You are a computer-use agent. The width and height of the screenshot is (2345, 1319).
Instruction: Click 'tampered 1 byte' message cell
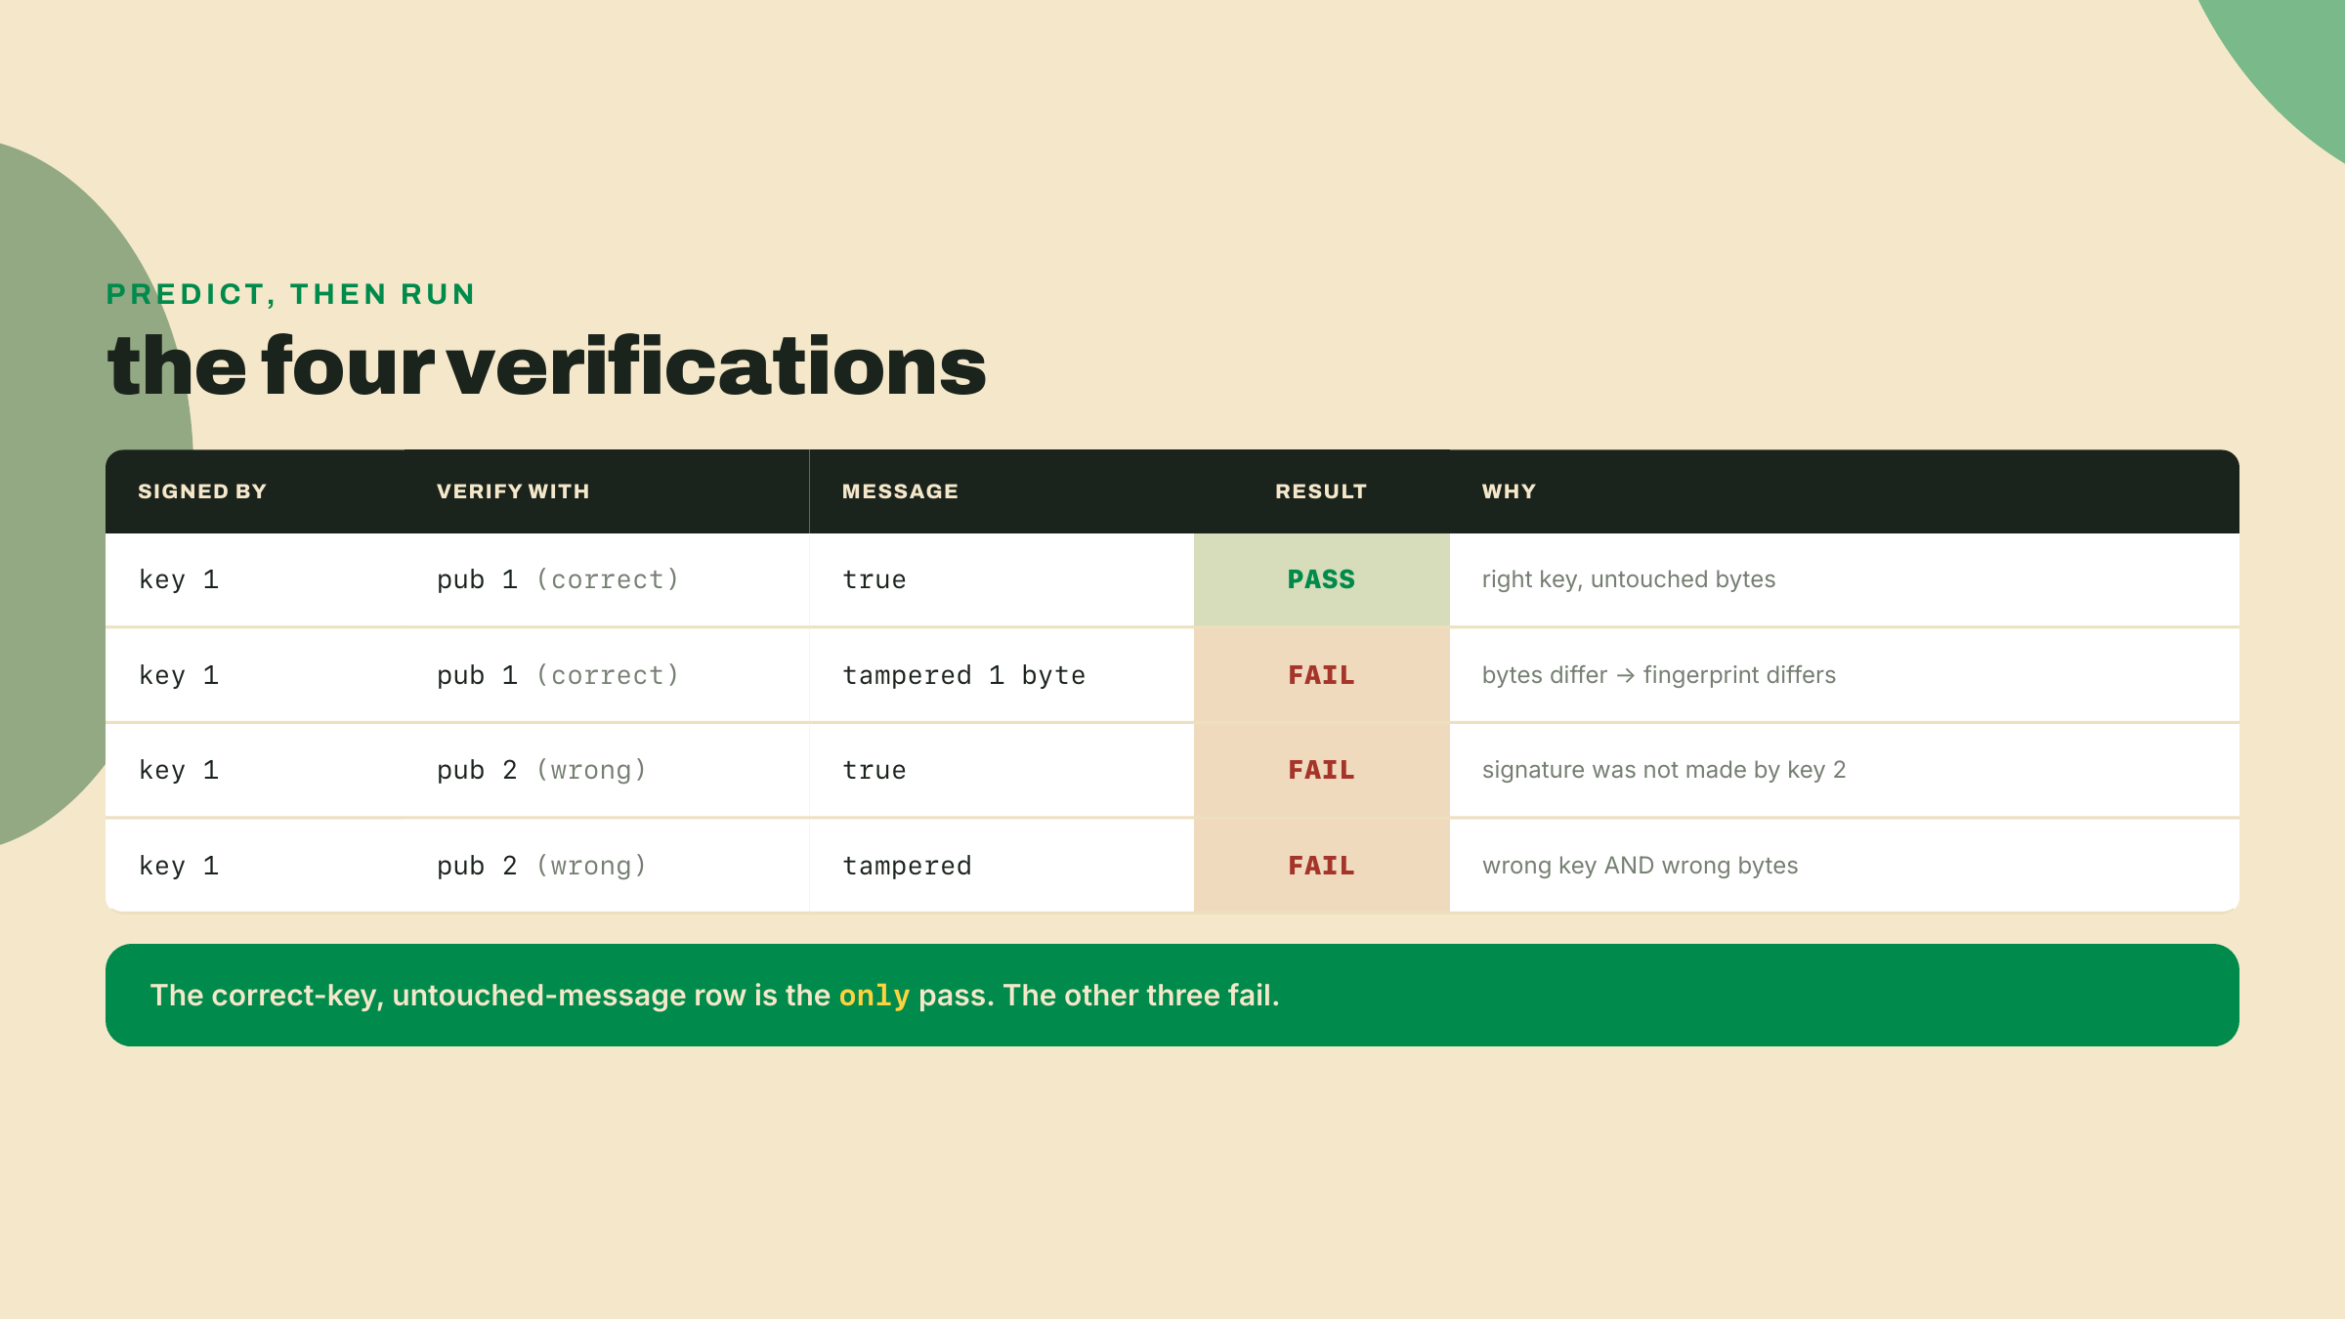pyautogui.click(x=964, y=675)
